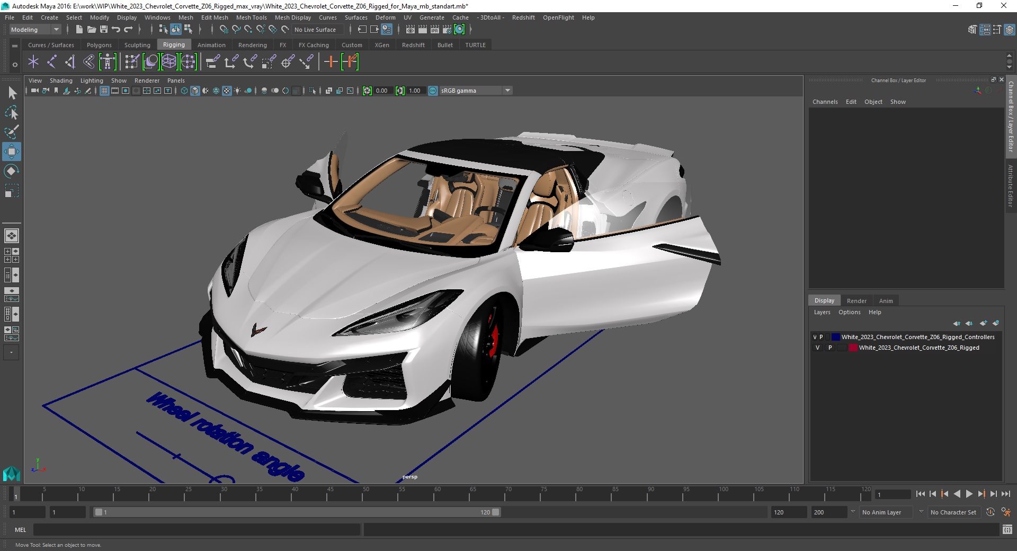This screenshot has height=551, width=1017.
Task: Click the MEL command input field
Action: pos(197,529)
